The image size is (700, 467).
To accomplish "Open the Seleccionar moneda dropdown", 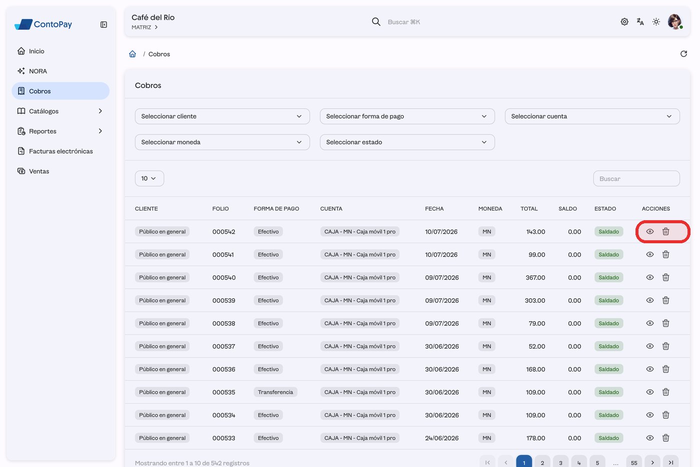I will click(222, 142).
